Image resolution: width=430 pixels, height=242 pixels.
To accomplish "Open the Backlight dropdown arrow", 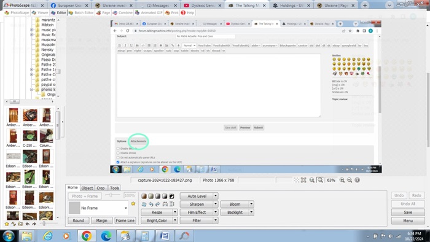I will (251, 213).
